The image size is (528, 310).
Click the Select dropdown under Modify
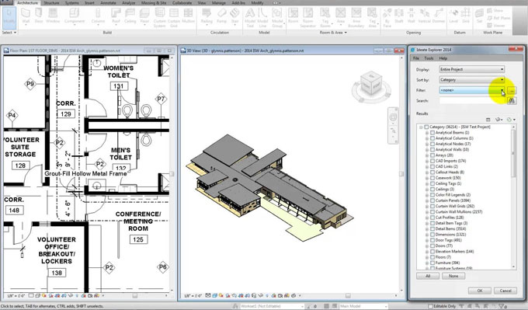tap(9, 33)
